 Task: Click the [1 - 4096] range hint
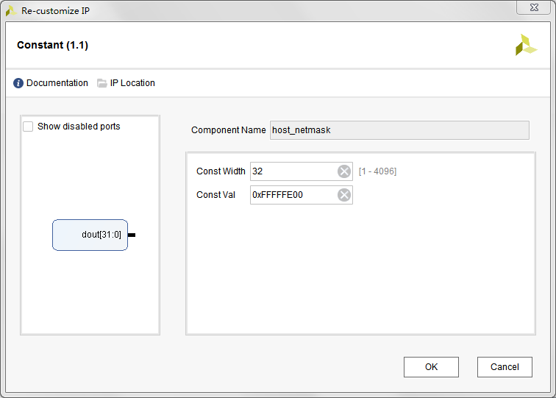tap(377, 171)
